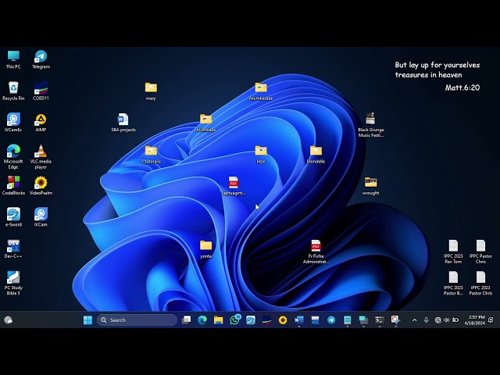
Task: Open the Windows Start menu
Action: (87, 320)
